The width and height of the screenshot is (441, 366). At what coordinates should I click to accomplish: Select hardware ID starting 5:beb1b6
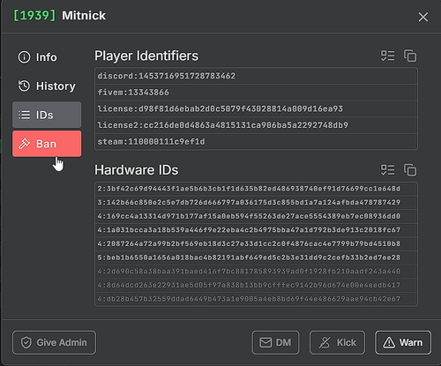256,258
